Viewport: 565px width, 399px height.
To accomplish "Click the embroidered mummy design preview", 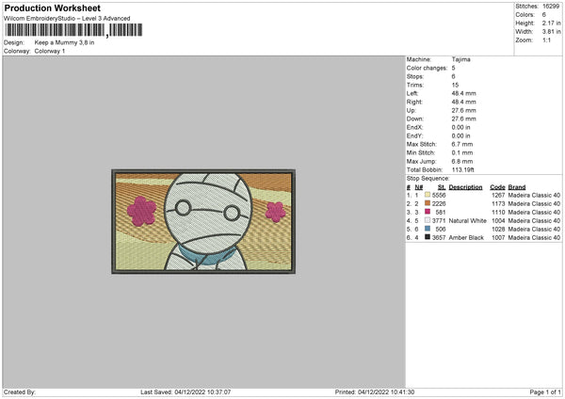I will [203, 221].
